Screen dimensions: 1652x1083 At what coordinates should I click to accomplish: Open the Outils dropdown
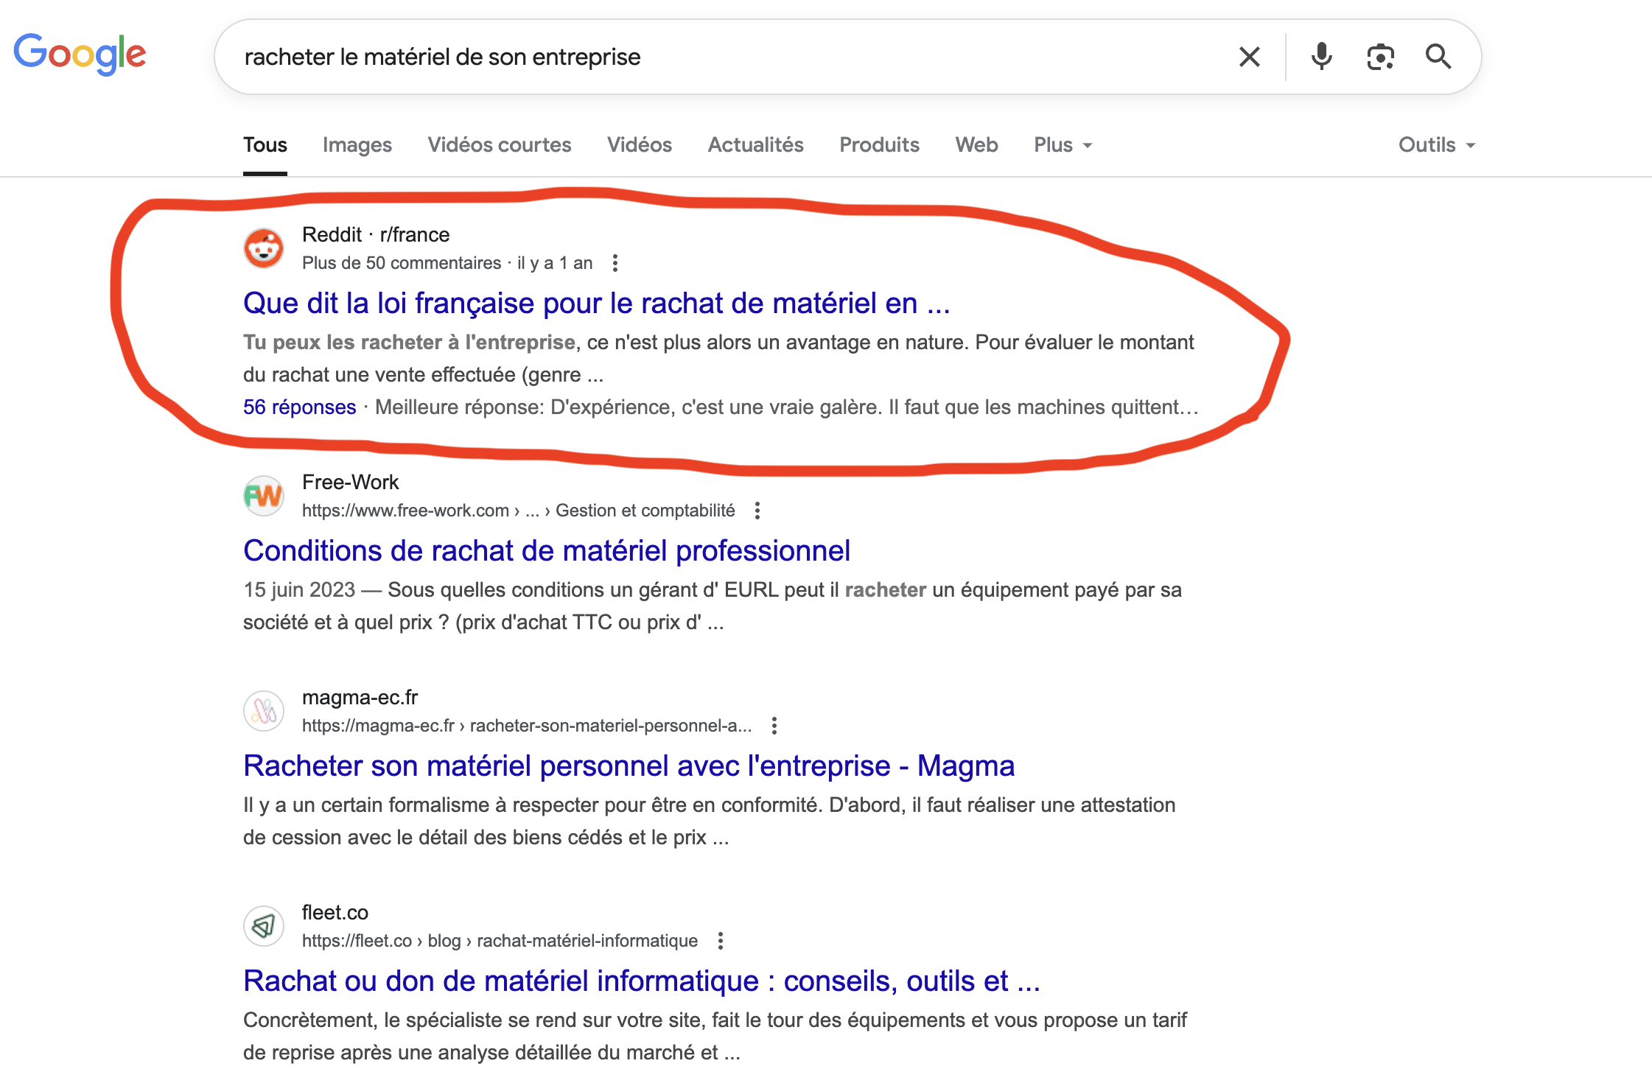click(x=1435, y=144)
